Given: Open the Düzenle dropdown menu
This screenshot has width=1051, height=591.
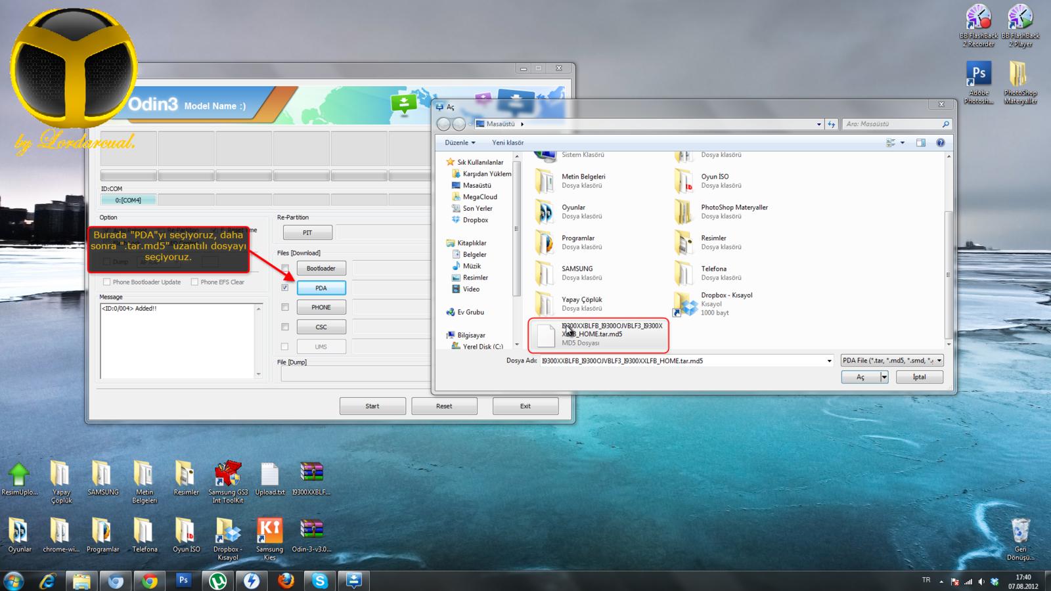Looking at the screenshot, I should [x=460, y=142].
